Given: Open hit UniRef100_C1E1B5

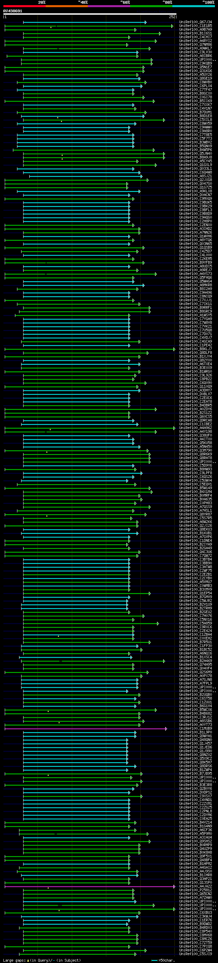Looking at the screenshot, I should click(196, 26).
